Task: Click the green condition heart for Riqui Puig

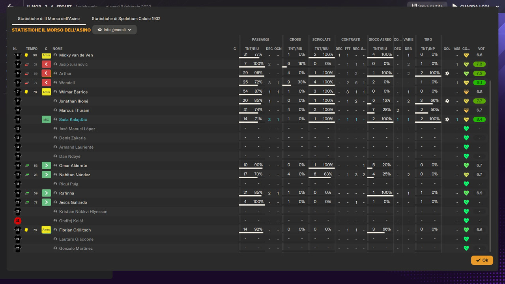Action: pyautogui.click(x=466, y=184)
